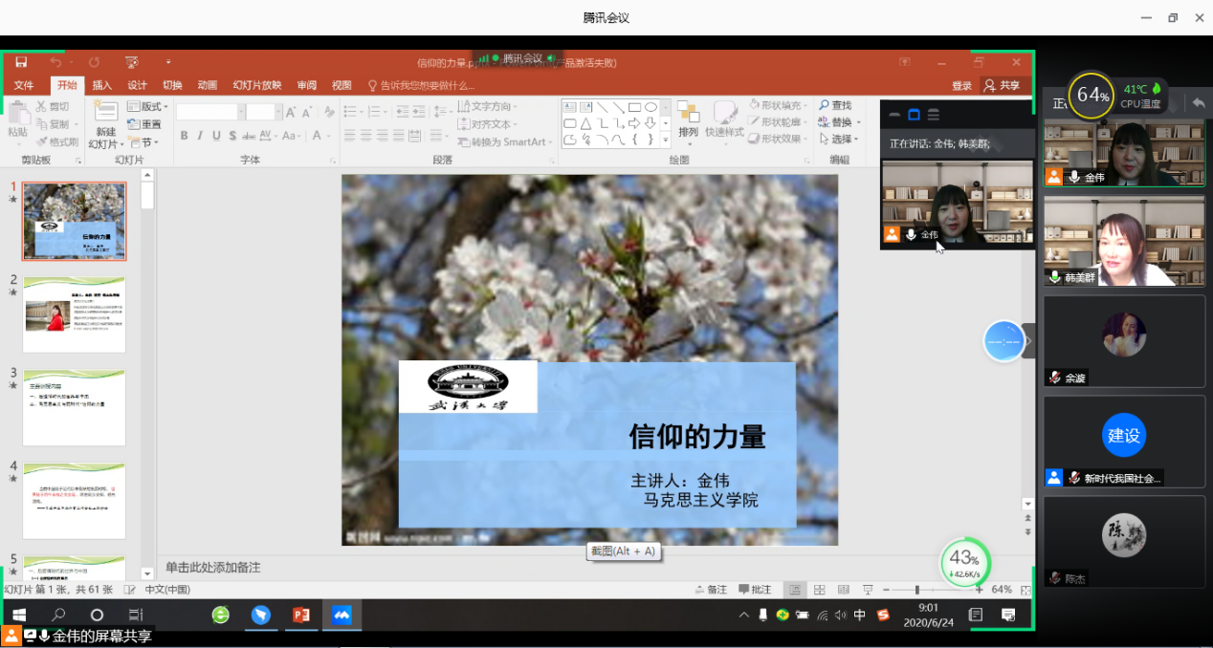Open the Slide Show (幻灯片放映) tab
This screenshot has height=648, width=1213.
click(257, 85)
